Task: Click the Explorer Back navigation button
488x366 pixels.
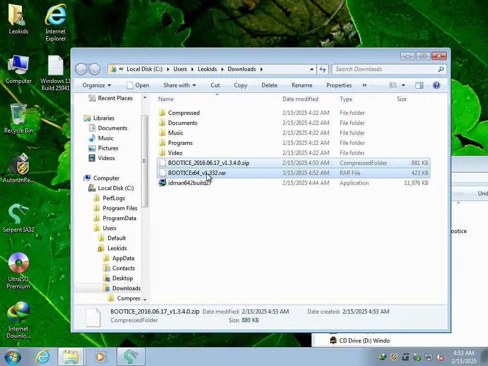Action: coord(81,69)
